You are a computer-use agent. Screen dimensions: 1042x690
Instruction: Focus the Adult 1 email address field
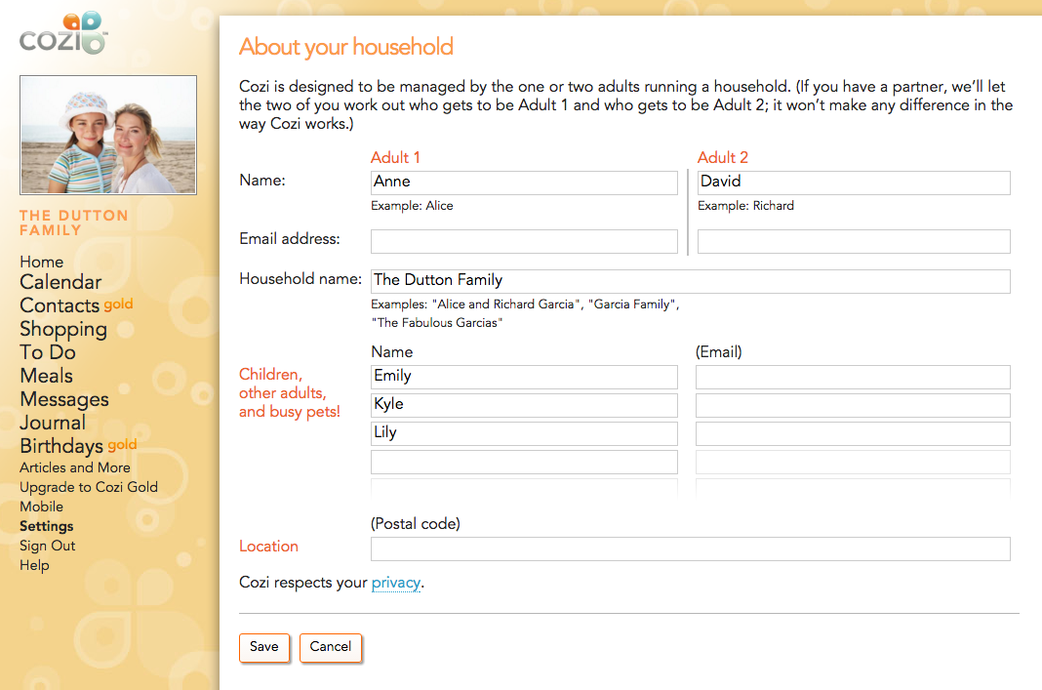coord(524,241)
